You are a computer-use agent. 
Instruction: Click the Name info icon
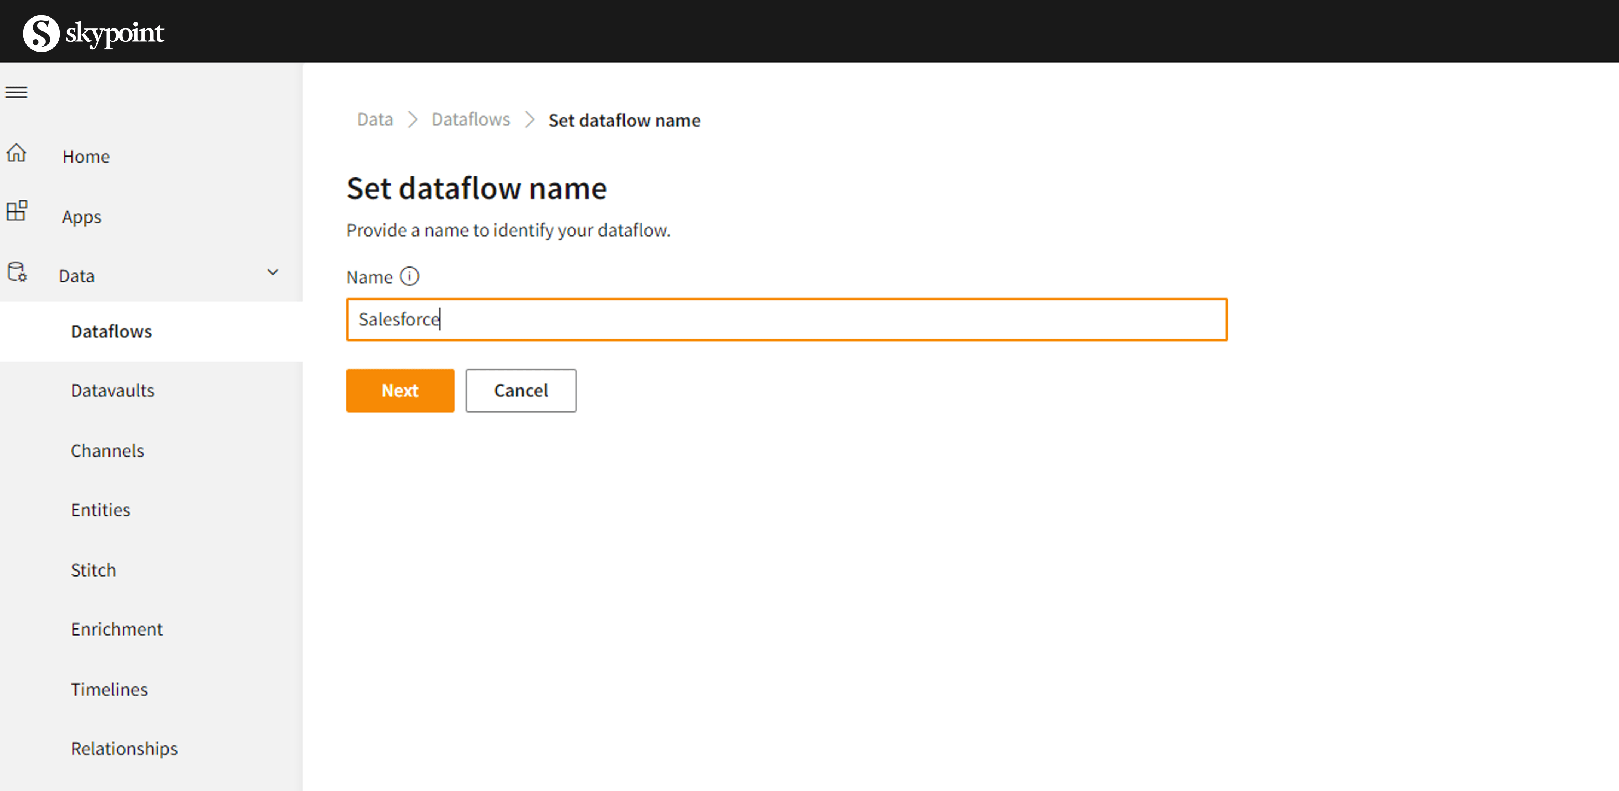point(409,276)
